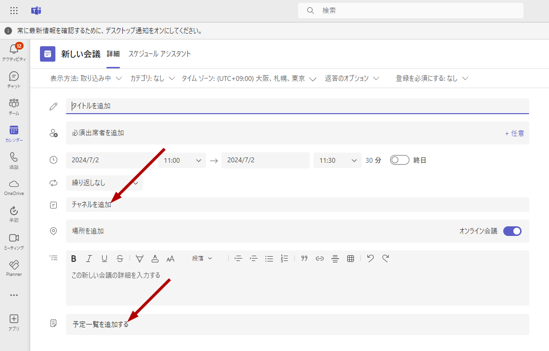Toggle the 終日 all-day switch
The image size is (549, 351).
click(400, 160)
